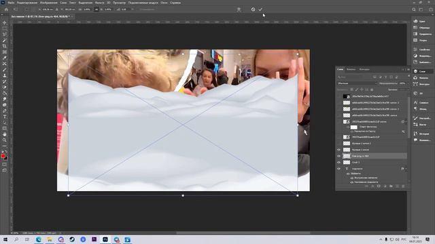Select the Lasso tool

5,34
